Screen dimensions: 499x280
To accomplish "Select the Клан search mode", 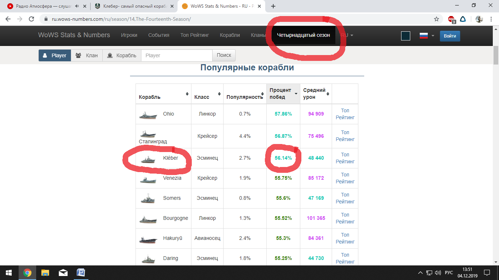I will [87, 55].
